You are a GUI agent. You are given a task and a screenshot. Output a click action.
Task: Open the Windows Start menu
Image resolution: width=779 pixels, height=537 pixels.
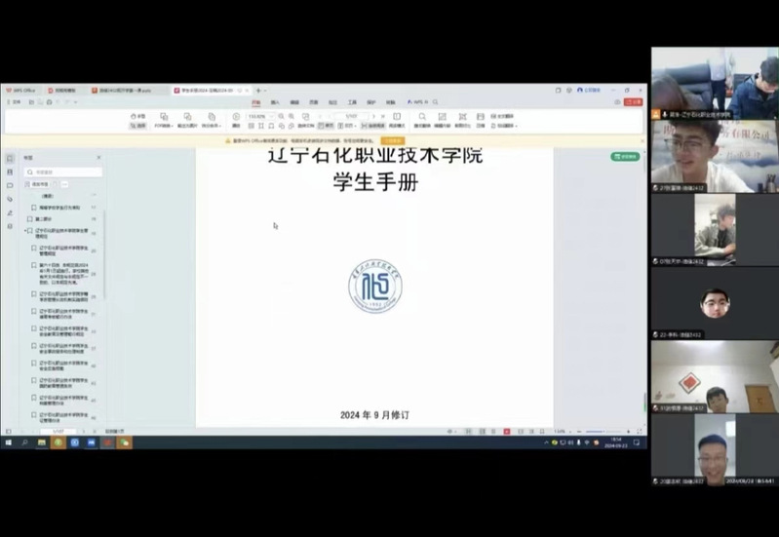pyautogui.click(x=8, y=442)
